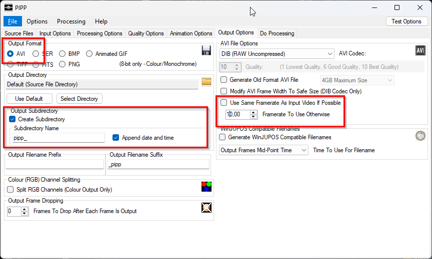Click the Default (Source File Directory) field
The height and width of the screenshot is (259, 432).
(x=102, y=84)
